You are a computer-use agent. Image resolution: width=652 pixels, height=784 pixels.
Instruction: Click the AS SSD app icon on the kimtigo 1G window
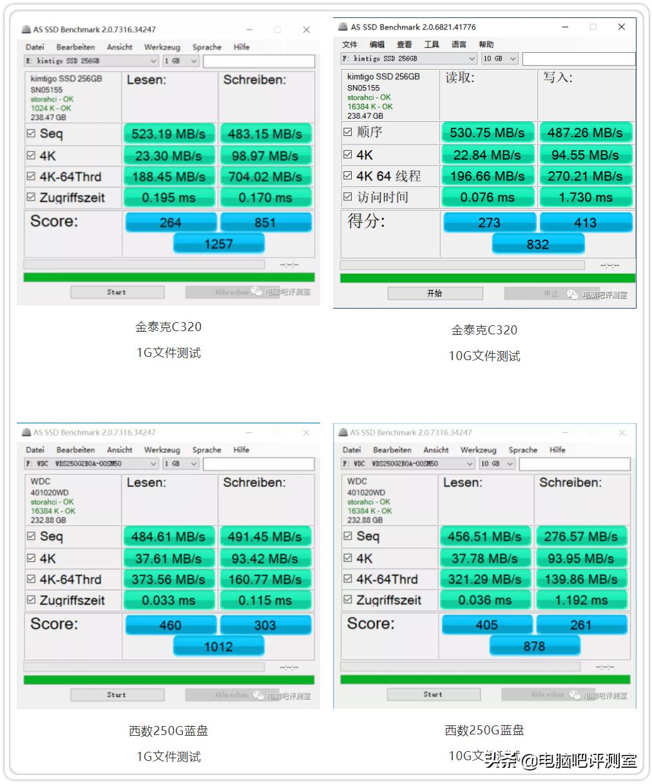click(26, 29)
